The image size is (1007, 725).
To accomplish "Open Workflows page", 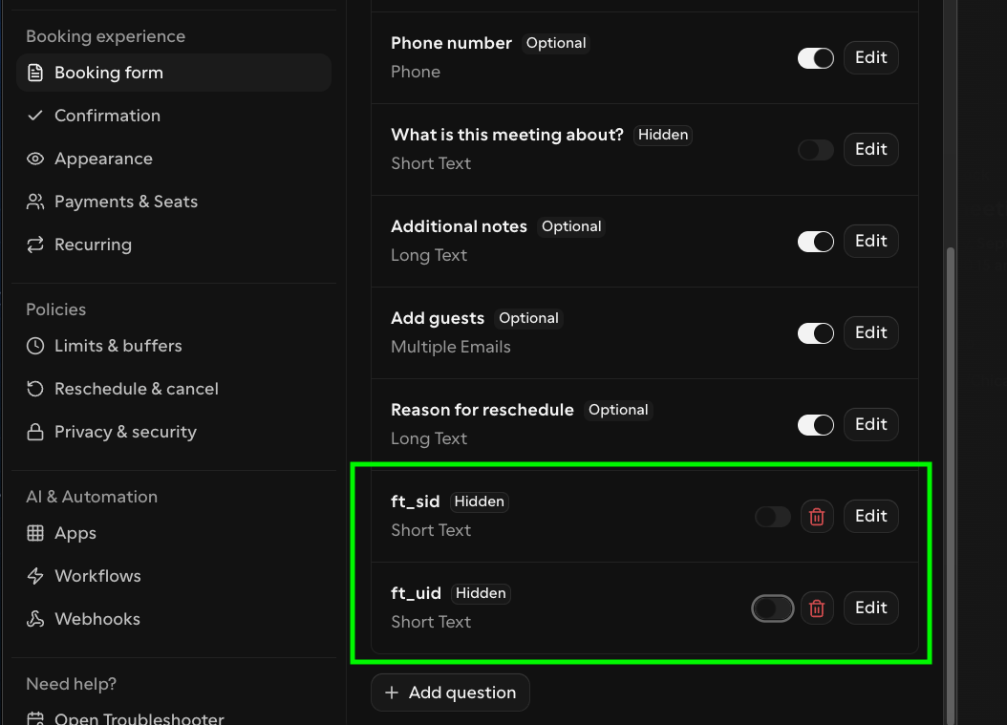I will click(173, 576).
